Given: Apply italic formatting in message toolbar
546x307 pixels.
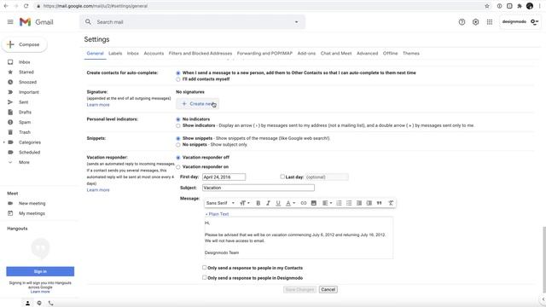Looking at the screenshot, I should tap(268, 203).
